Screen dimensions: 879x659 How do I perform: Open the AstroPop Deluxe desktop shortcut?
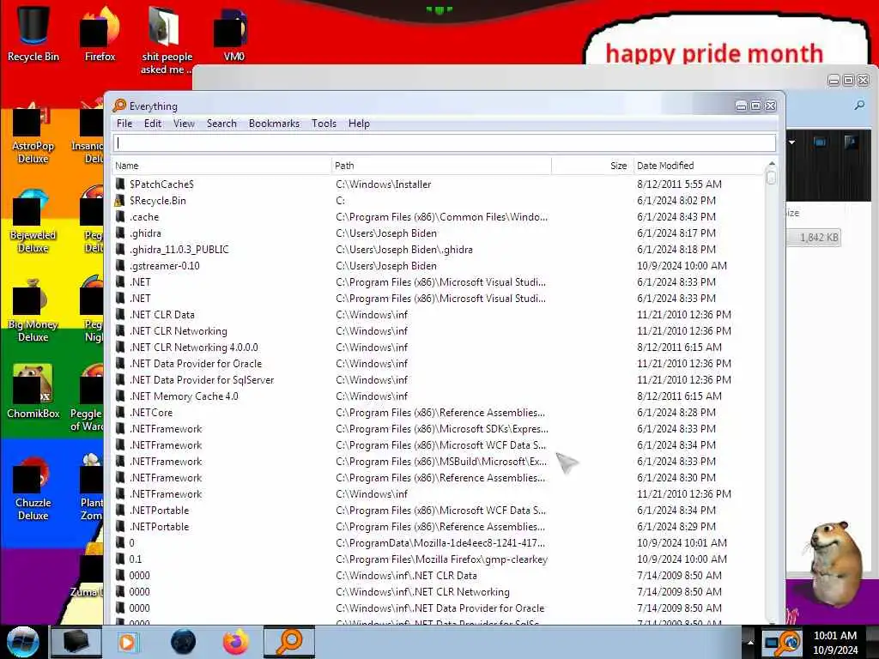coord(33,133)
